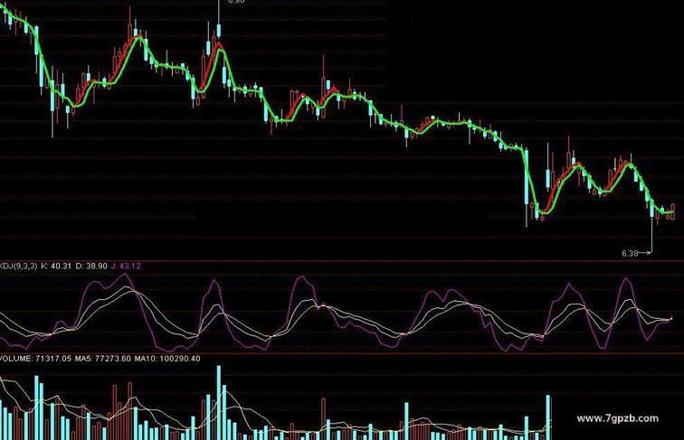Click the tallest cyan volume bar
The height and width of the screenshot is (440, 684).
coord(219,403)
